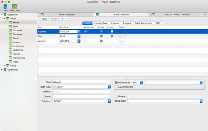This screenshot has width=208, height=131.
Task: Open data type dropdown for Title row
Action: tap(79, 36)
